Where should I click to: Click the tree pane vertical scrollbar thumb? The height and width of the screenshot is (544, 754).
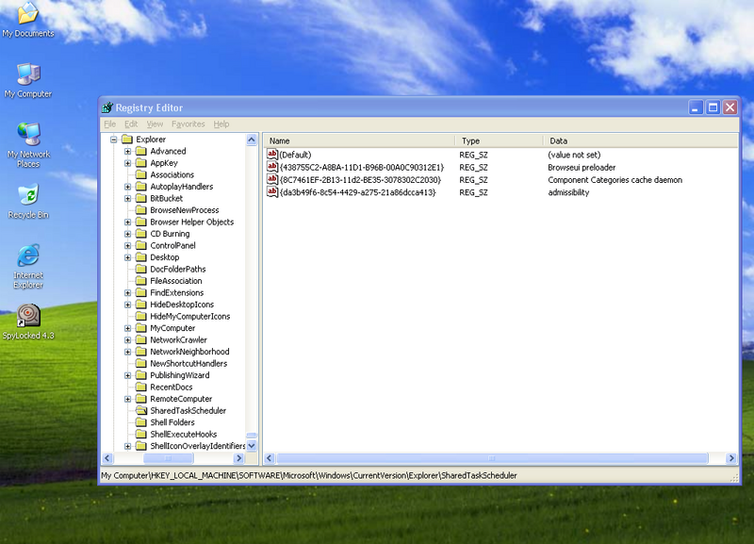click(x=252, y=436)
